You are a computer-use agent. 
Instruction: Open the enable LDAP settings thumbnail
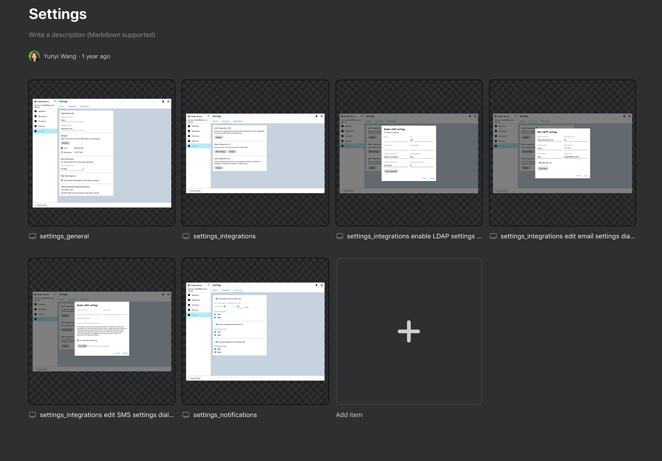[409, 153]
